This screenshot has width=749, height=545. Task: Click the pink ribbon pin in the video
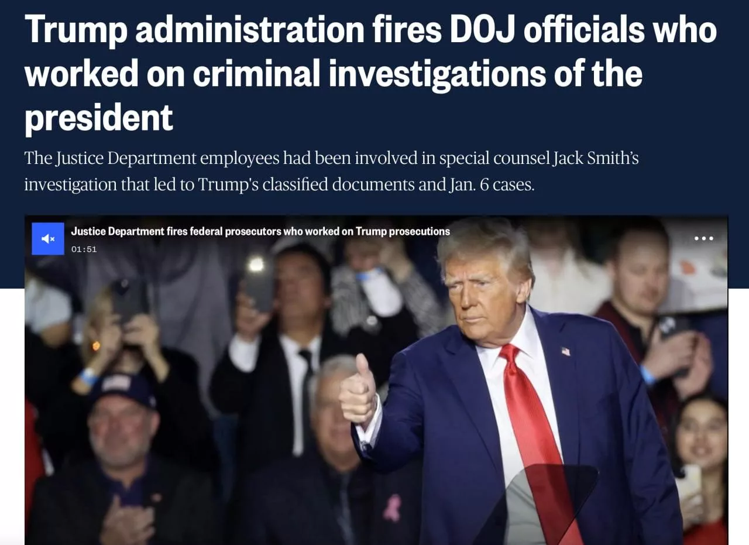[x=392, y=508]
